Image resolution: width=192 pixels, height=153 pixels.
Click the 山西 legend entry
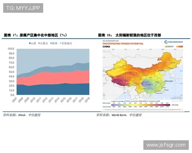click(x=33, y=43)
